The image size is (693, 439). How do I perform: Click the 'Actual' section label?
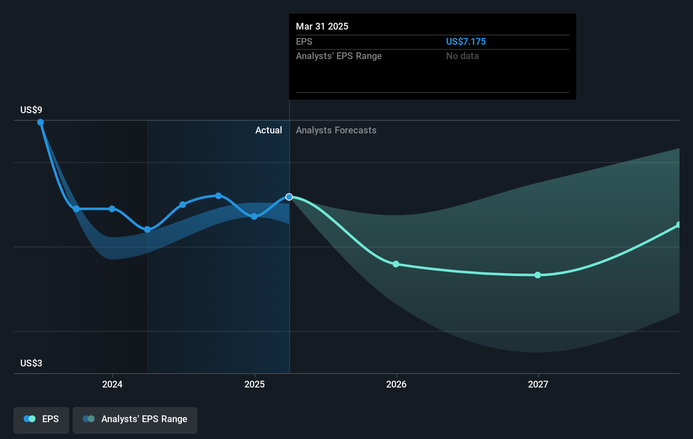[268, 130]
